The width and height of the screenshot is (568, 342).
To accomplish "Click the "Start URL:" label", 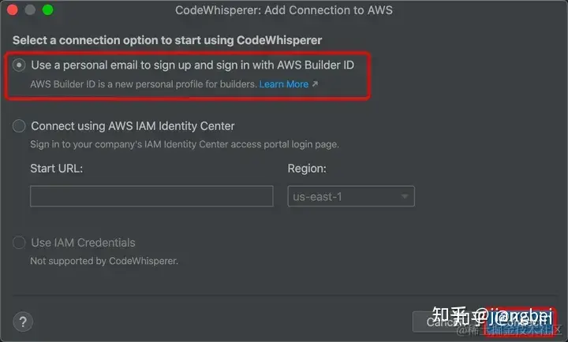I will click(56, 169).
